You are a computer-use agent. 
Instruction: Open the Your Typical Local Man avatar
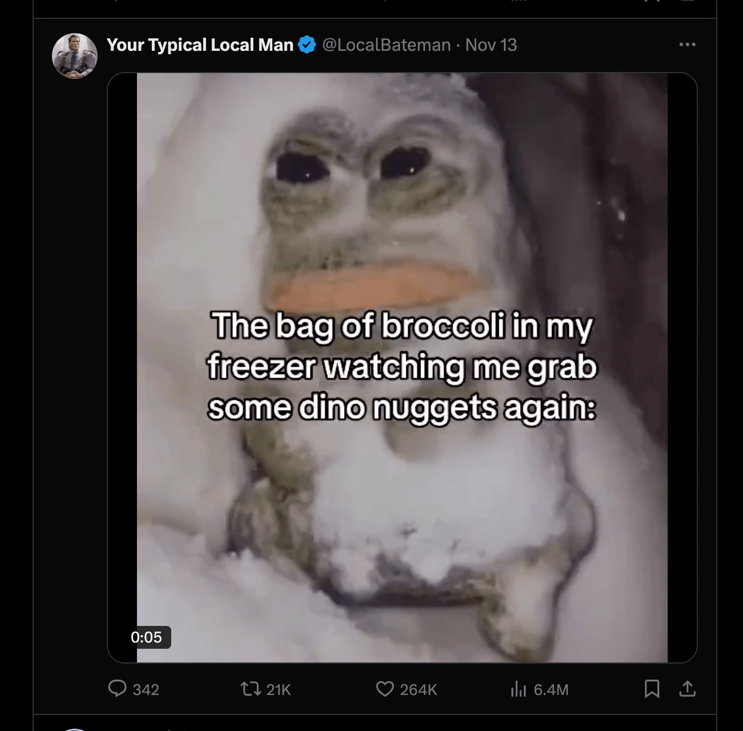pyautogui.click(x=75, y=56)
